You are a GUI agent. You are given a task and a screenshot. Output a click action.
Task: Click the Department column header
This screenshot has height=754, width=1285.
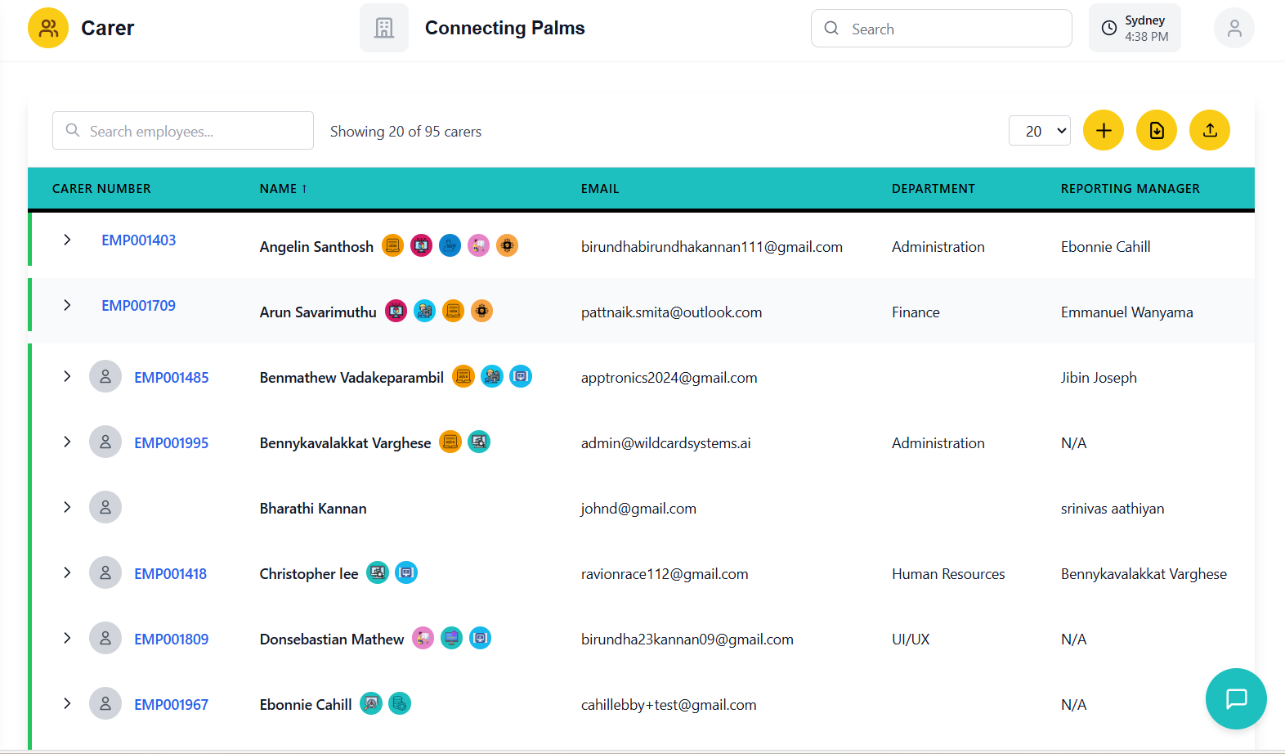[x=933, y=189]
